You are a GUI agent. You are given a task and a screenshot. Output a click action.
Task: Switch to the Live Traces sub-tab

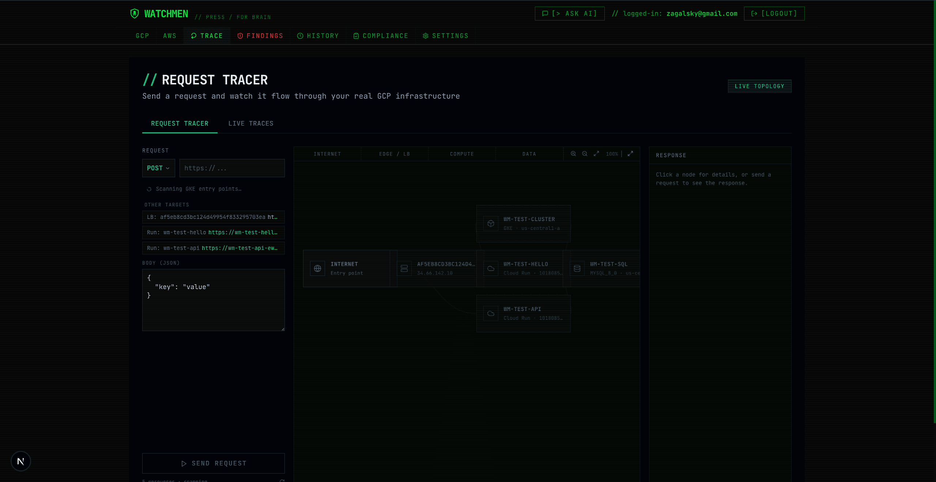(x=251, y=124)
